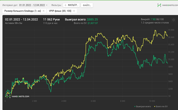Click the 1.2 среднее число столов text
This screenshot has width=178, height=110.
coord(155,23)
